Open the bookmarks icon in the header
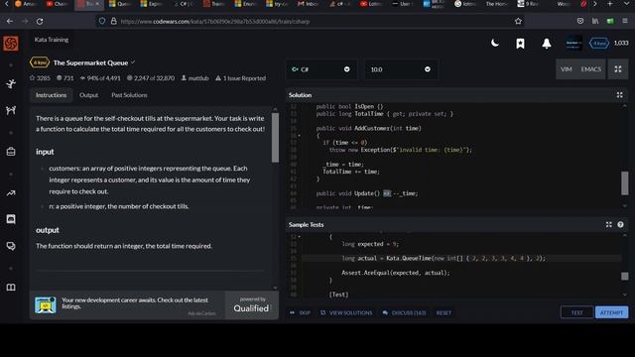This screenshot has height=357, width=635. pos(520,44)
